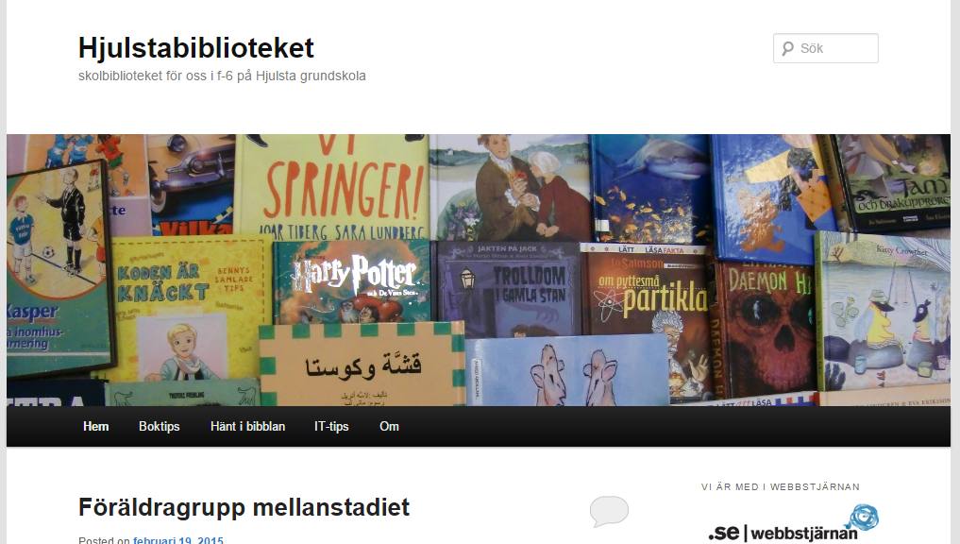The height and width of the screenshot is (544, 960).
Task: Open the Hem menu item
Action: pos(96,426)
